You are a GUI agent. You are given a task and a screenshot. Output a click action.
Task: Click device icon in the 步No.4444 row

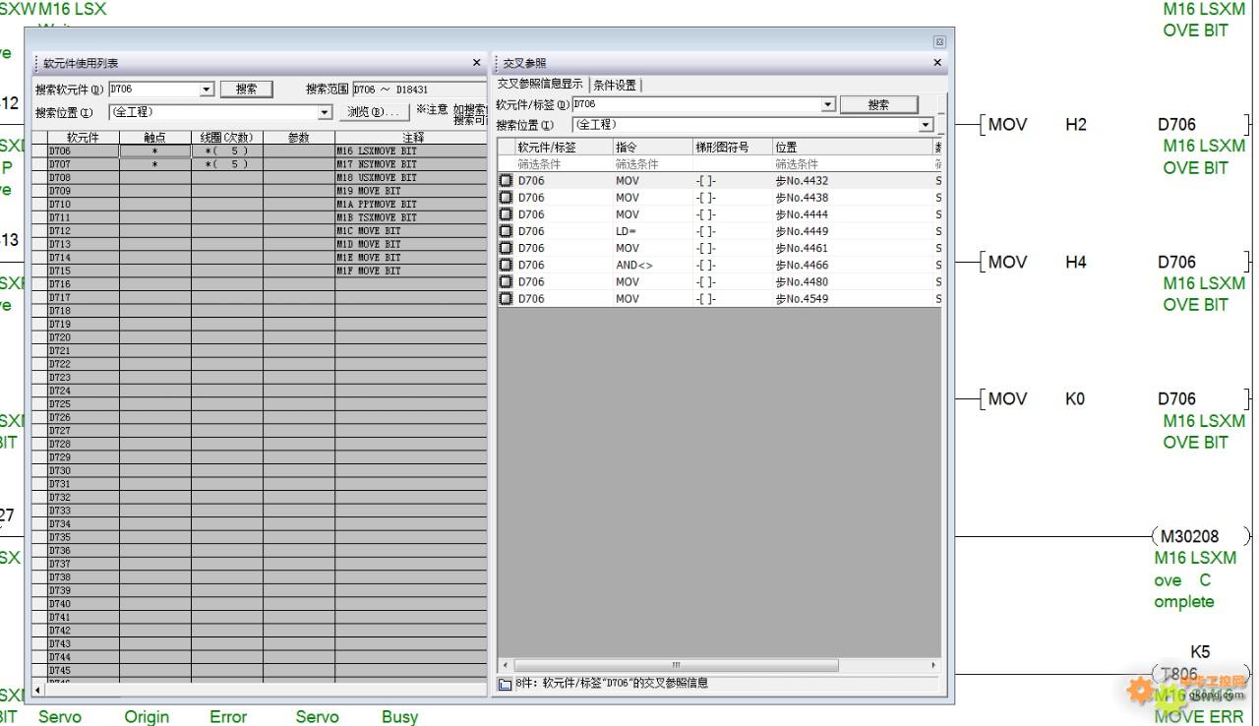coord(506,214)
